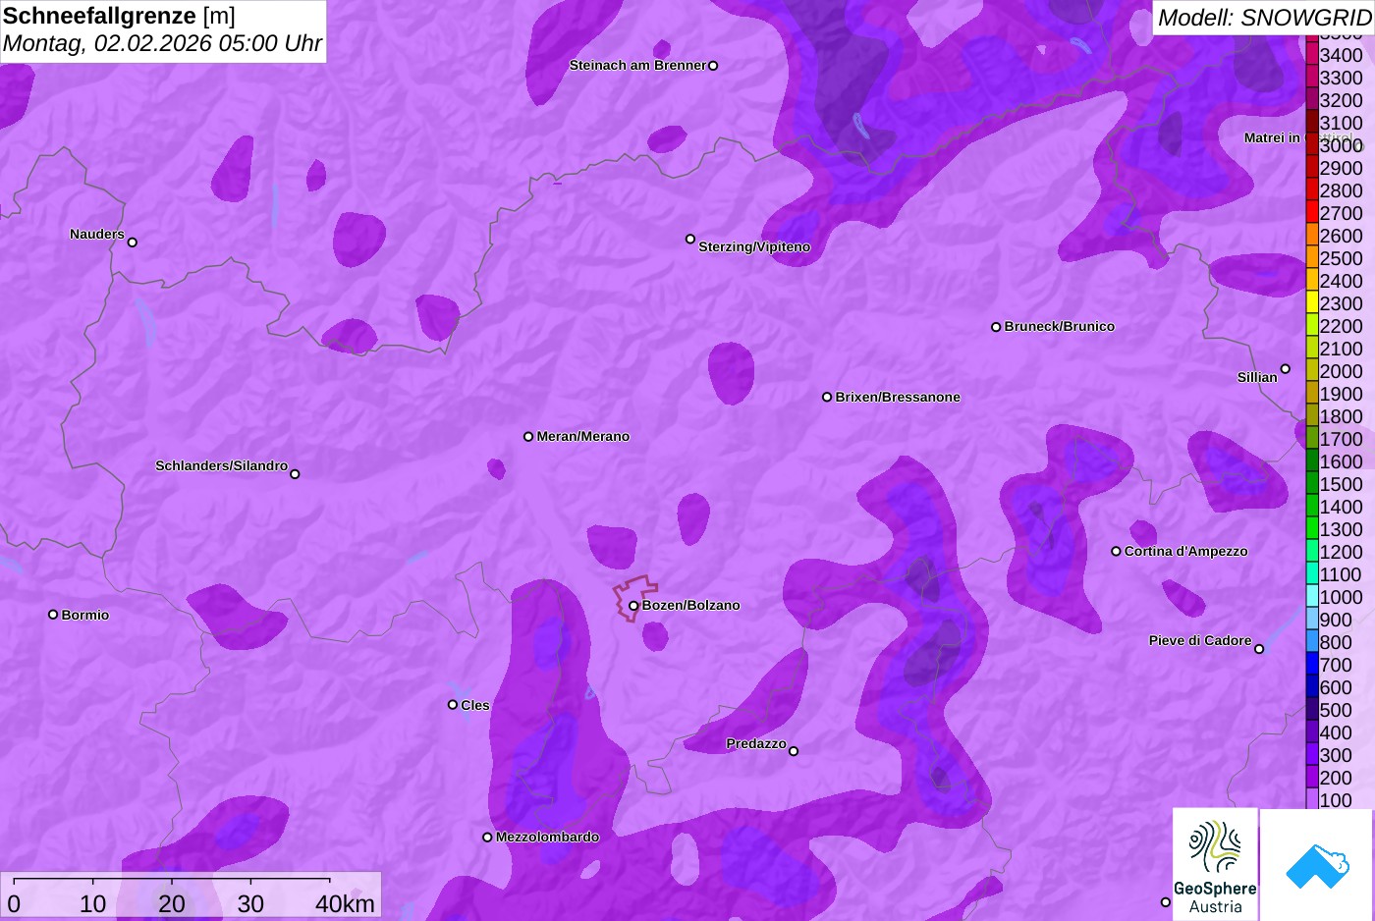Click the Matrei in label text

tap(1272, 138)
